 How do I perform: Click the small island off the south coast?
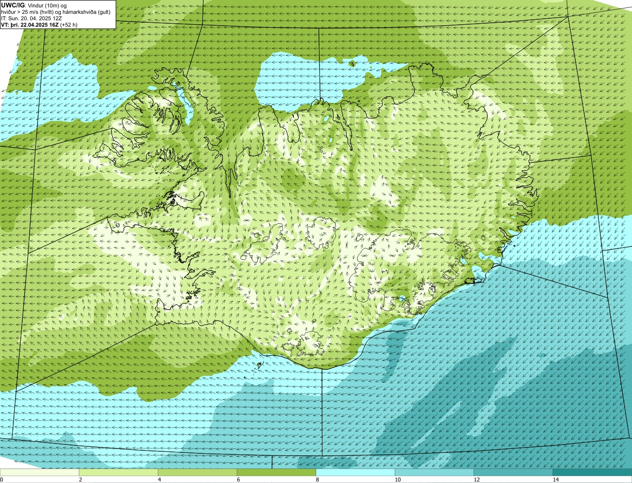259,365
